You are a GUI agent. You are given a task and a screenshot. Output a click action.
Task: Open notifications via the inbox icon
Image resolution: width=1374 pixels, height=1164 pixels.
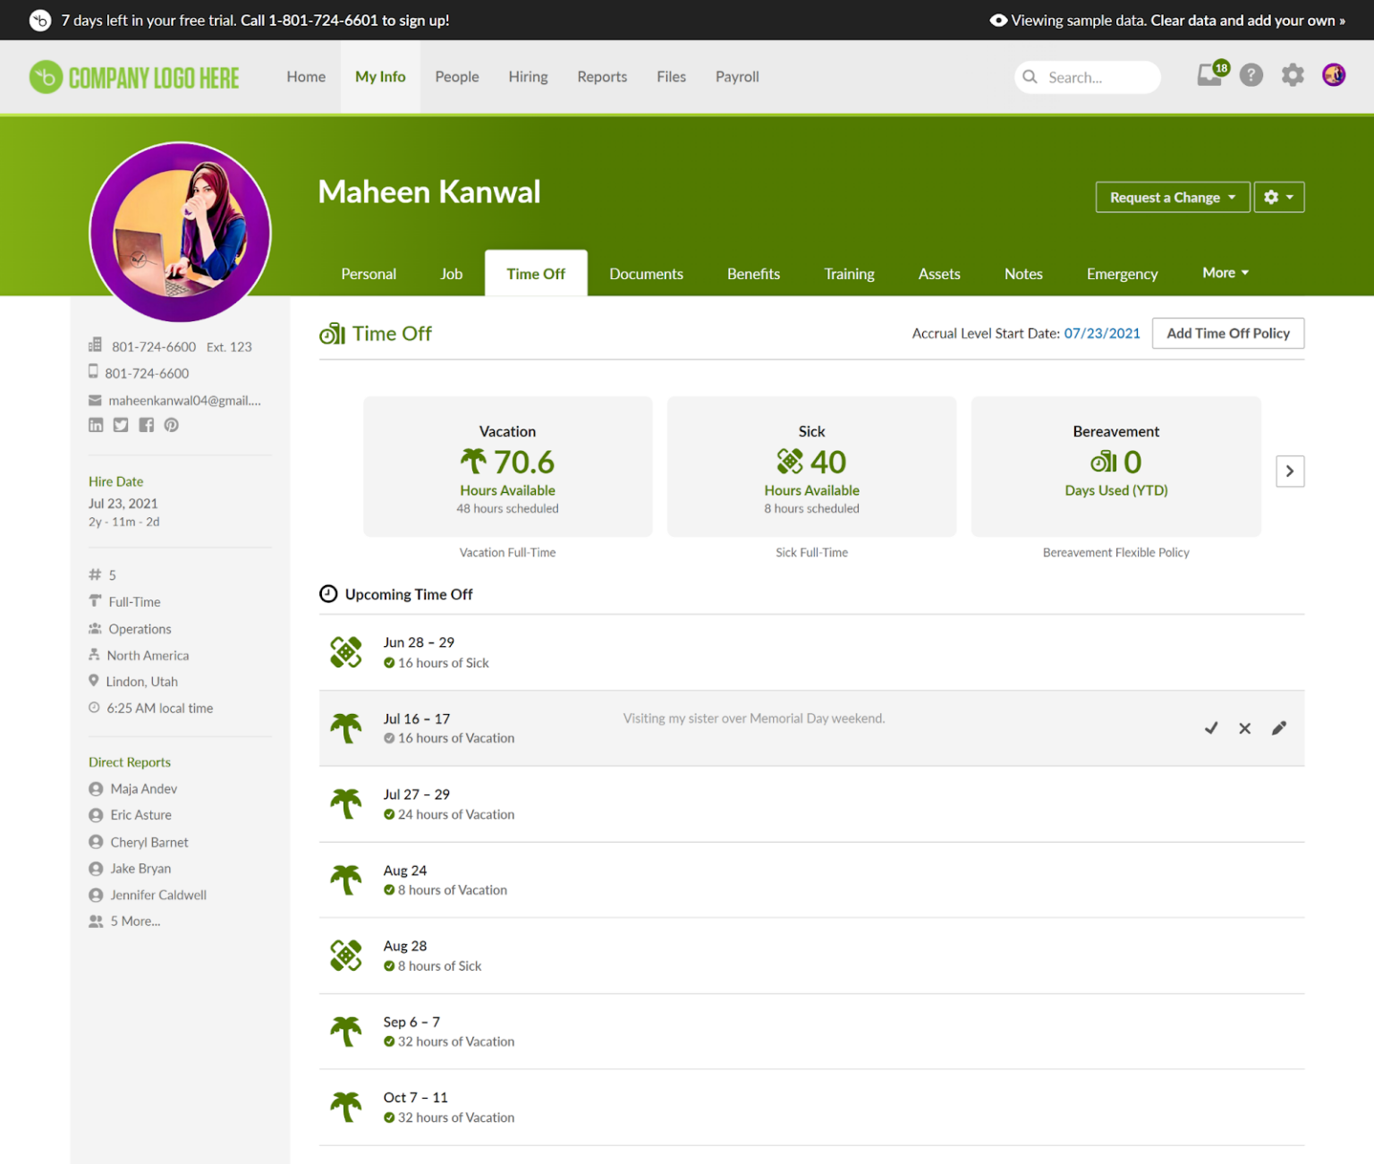[1209, 76]
